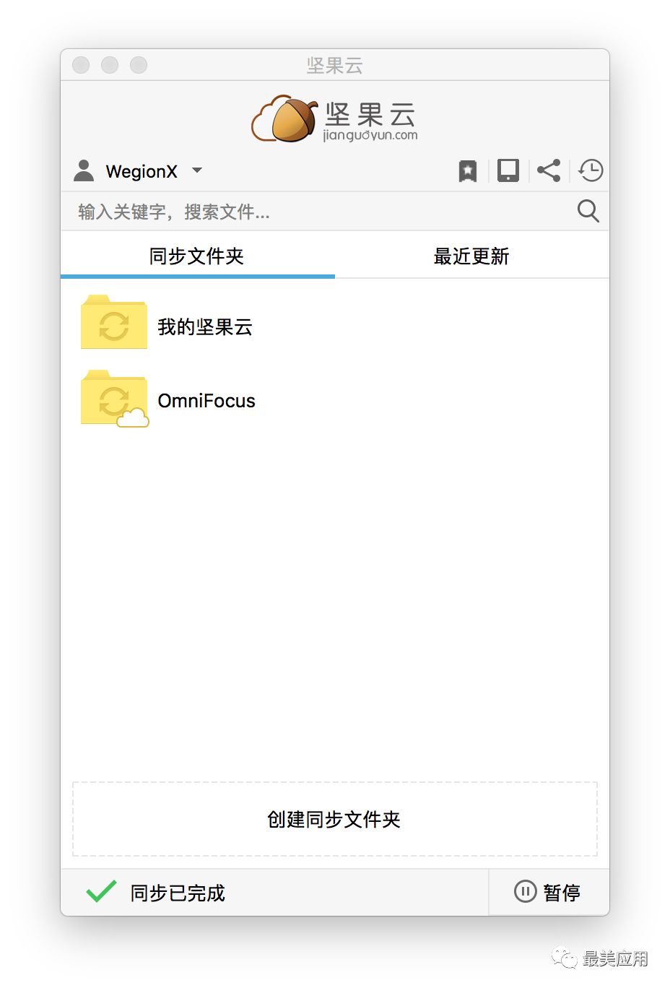
Task: Pause syncing with the 暂停 button
Action: (x=548, y=893)
